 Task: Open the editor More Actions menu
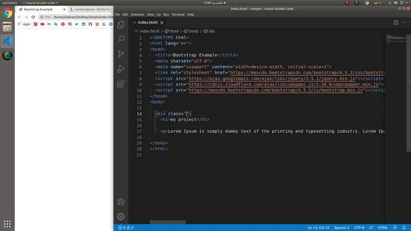404,22
